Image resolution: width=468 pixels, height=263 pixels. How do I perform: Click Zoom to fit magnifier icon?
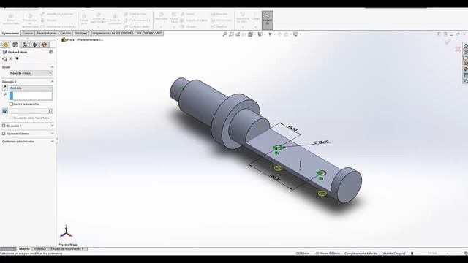coord(225,34)
